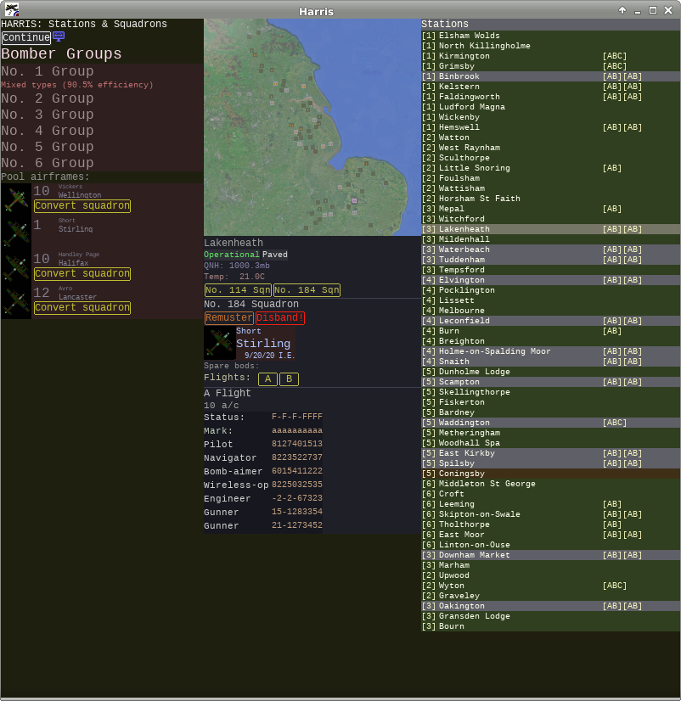Viewport: 681px width, 701px height.
Task: Switch to the No. 184 Sqn tab
Action: pyautogui.click(x=307, y=290)
